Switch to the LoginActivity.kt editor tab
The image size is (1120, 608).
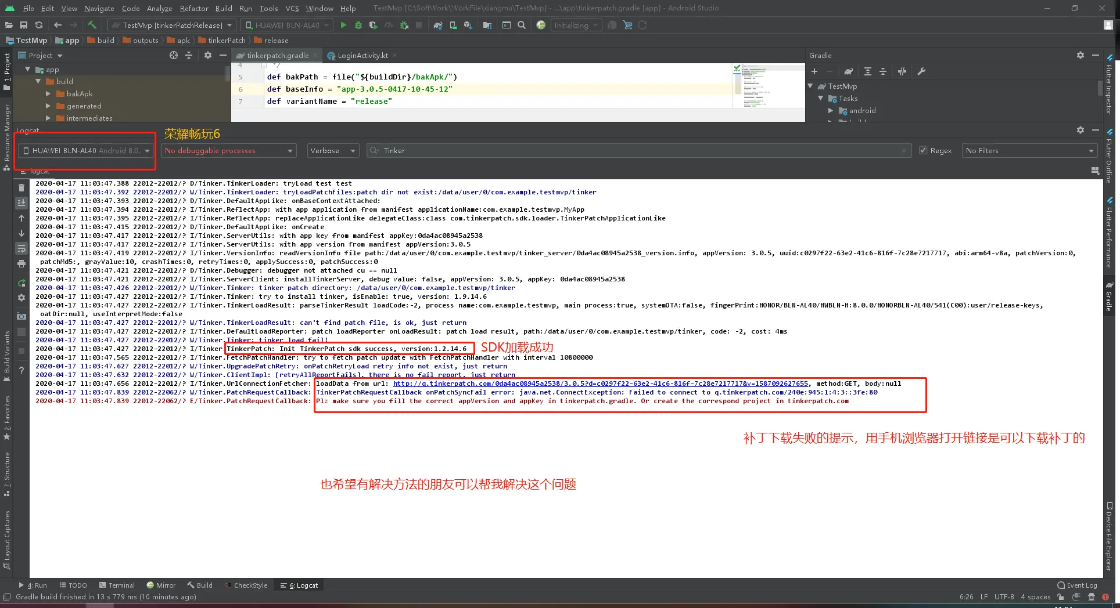(x=362, y=56)
